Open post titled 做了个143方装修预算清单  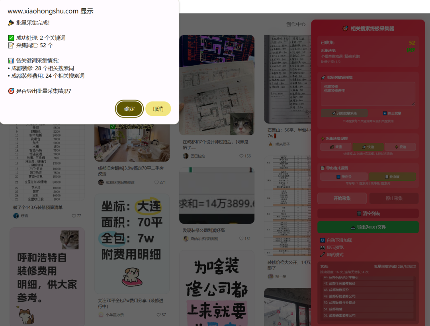pos(38,207)
